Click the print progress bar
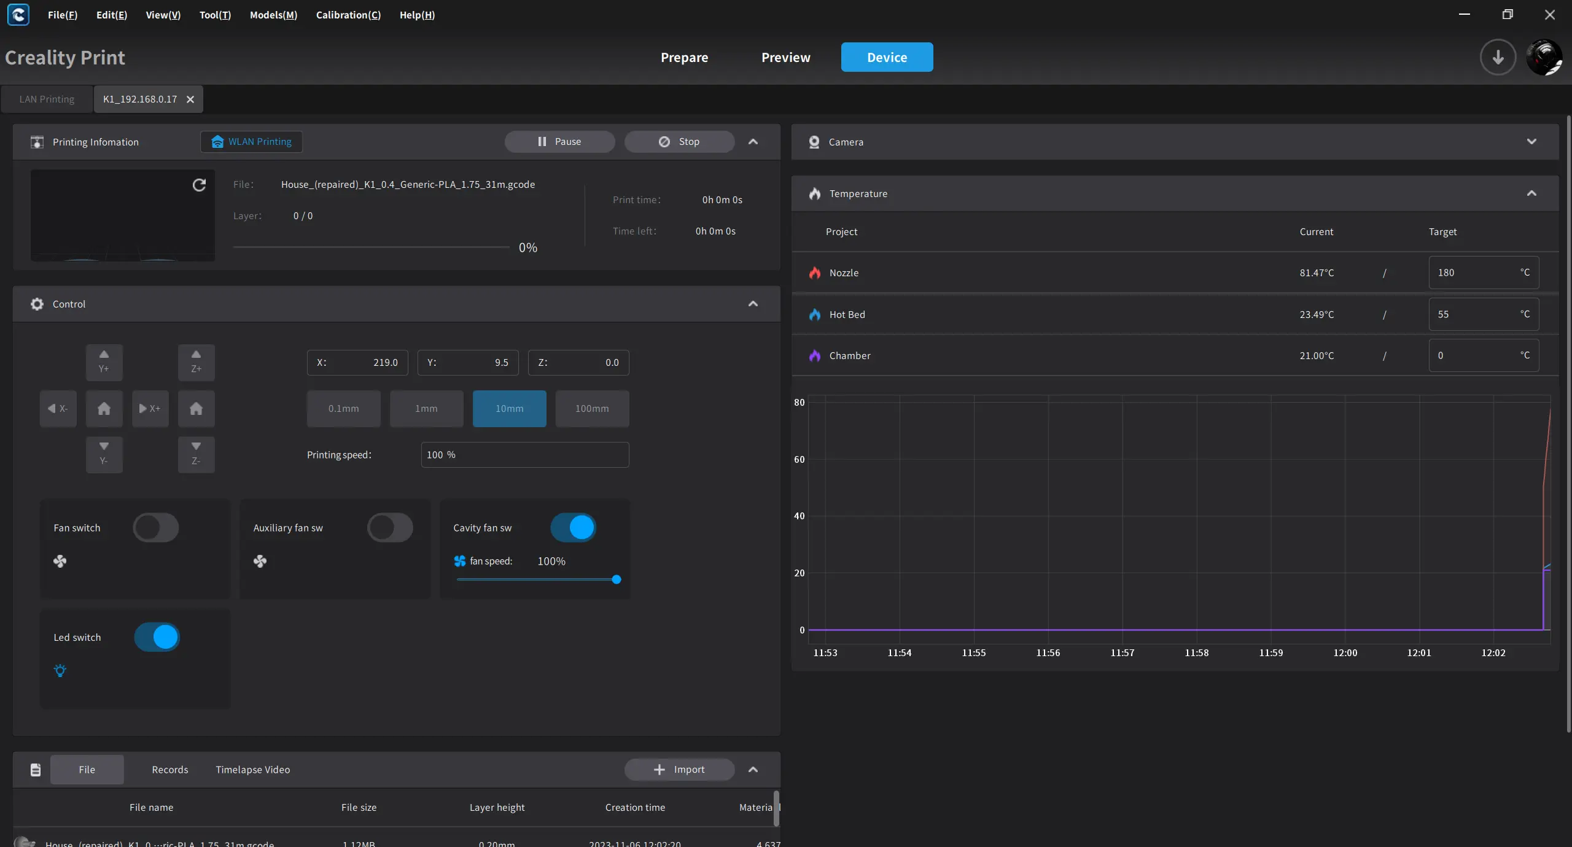The image size is (1572, 847). 371,247
